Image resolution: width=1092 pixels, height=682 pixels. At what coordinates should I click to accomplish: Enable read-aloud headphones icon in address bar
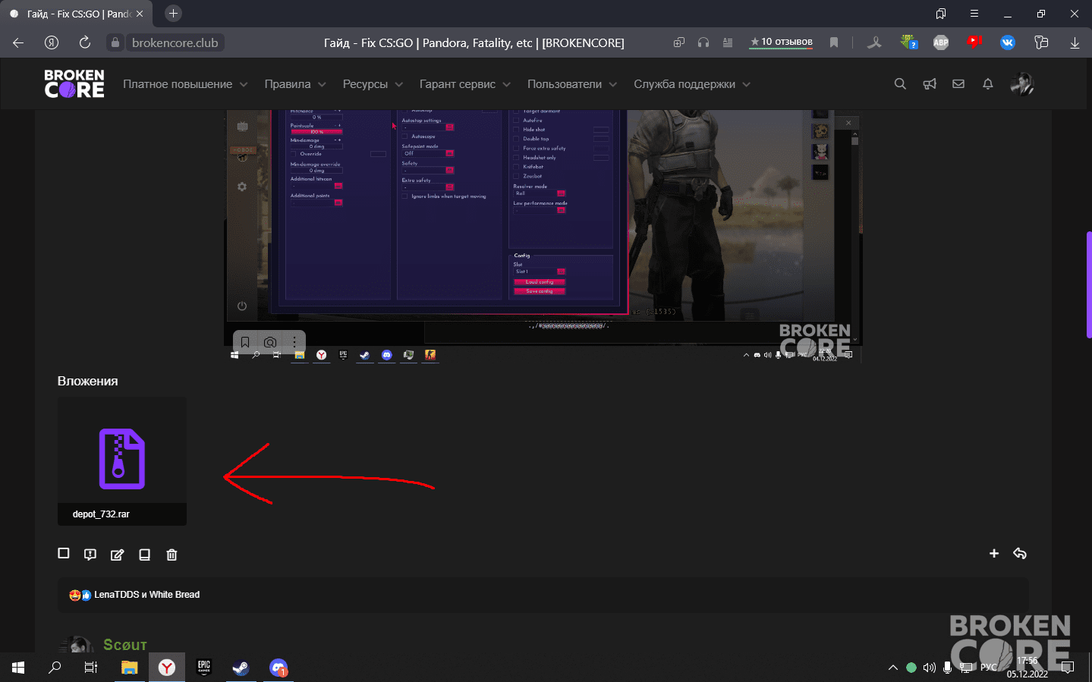pyautogui.click(x=703, y=42)
